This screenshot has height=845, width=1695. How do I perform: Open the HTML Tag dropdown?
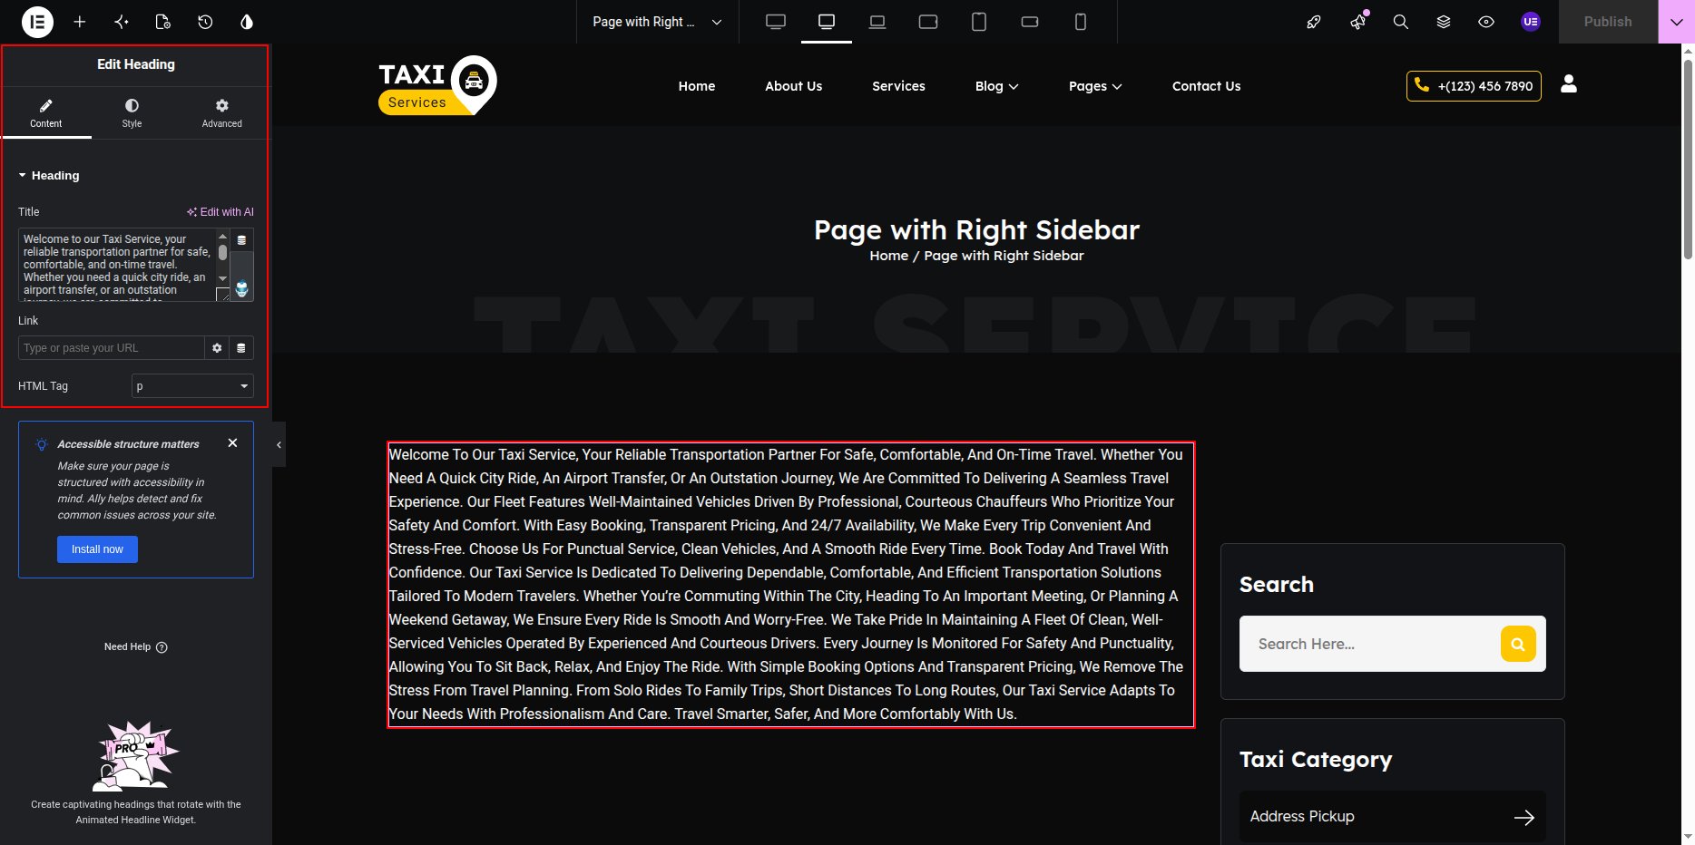(192, 386)
